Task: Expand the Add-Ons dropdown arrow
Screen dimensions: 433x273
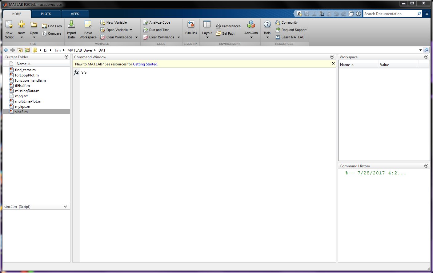Action: [251, 37]
